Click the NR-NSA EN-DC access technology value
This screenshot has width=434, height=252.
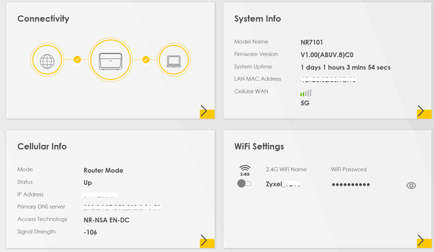point(106,220)
